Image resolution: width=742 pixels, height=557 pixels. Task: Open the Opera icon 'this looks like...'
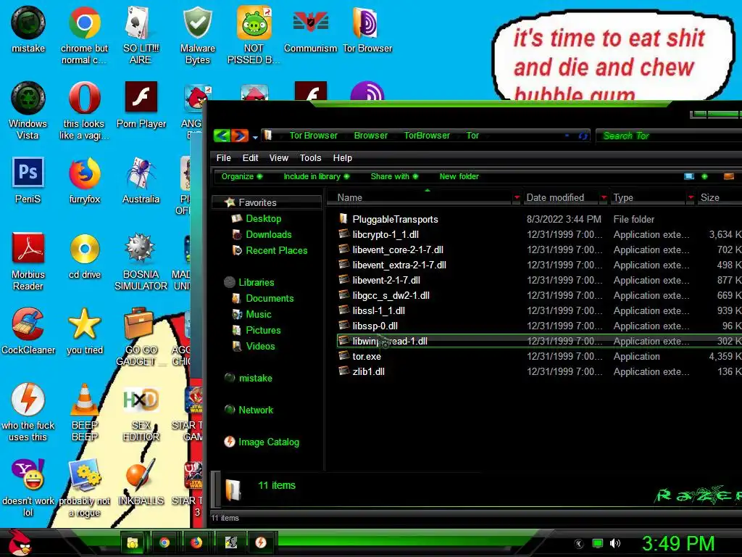click(x=84, y=111)
